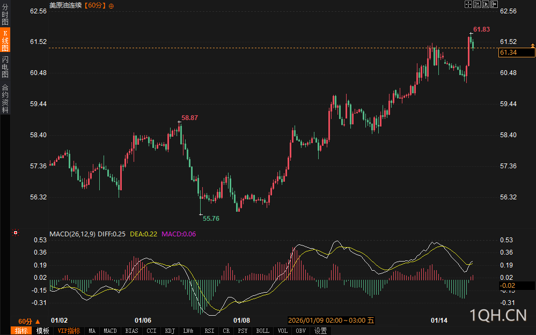Viewport: 536px width, 335px height.
Task: Click the crosshair move icon at top right
Action: pyautogui.click(x=468, y=4)
